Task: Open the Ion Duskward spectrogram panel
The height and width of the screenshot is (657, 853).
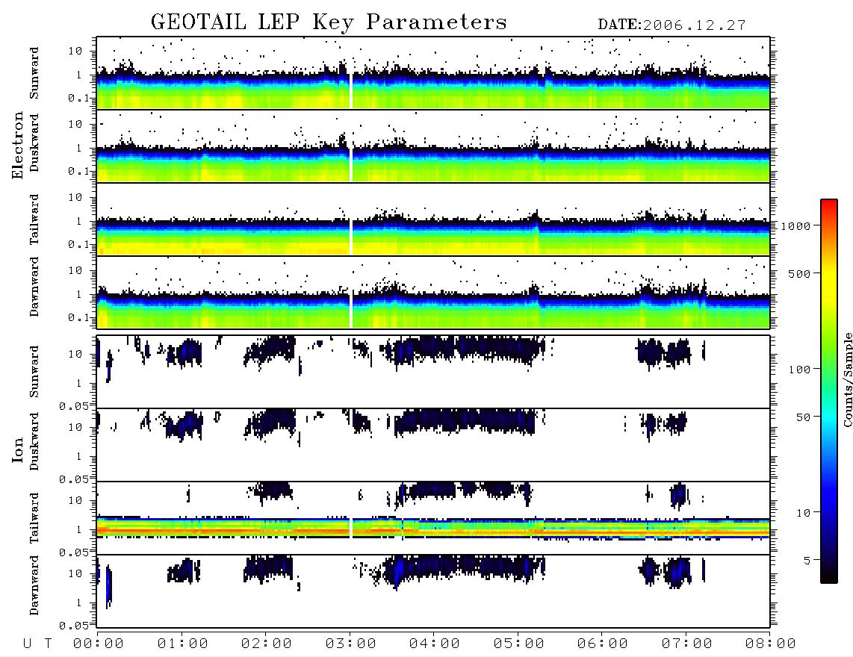Action: tap(433, 445)
